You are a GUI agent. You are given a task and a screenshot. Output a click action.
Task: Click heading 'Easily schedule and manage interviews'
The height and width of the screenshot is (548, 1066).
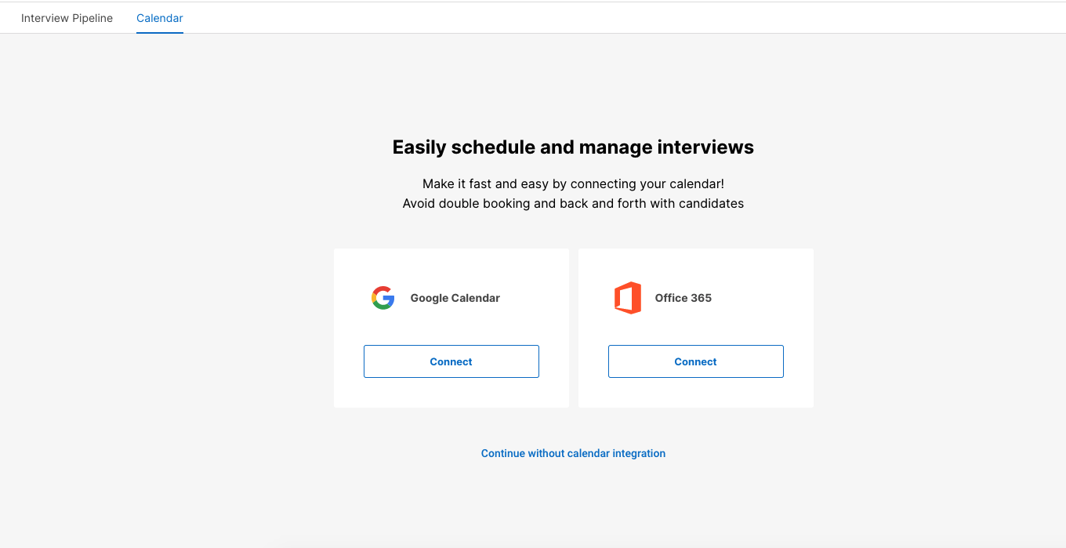tap(573, 147)
